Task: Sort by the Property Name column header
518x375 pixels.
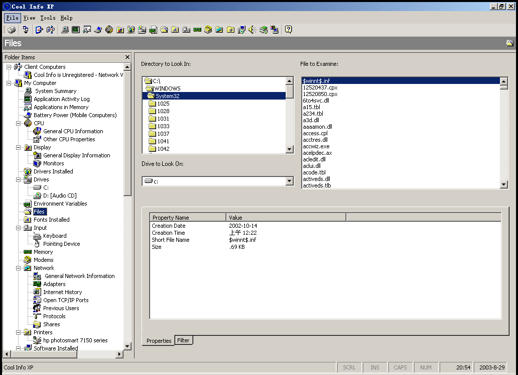Action: tap(188, 218)
